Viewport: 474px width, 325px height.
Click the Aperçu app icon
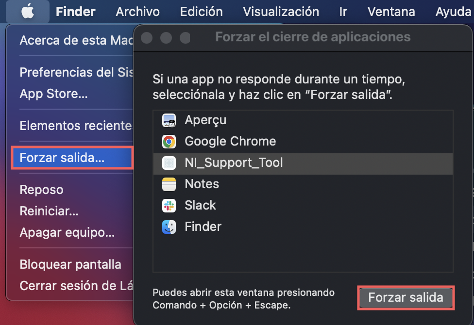(x=168, y=120)
